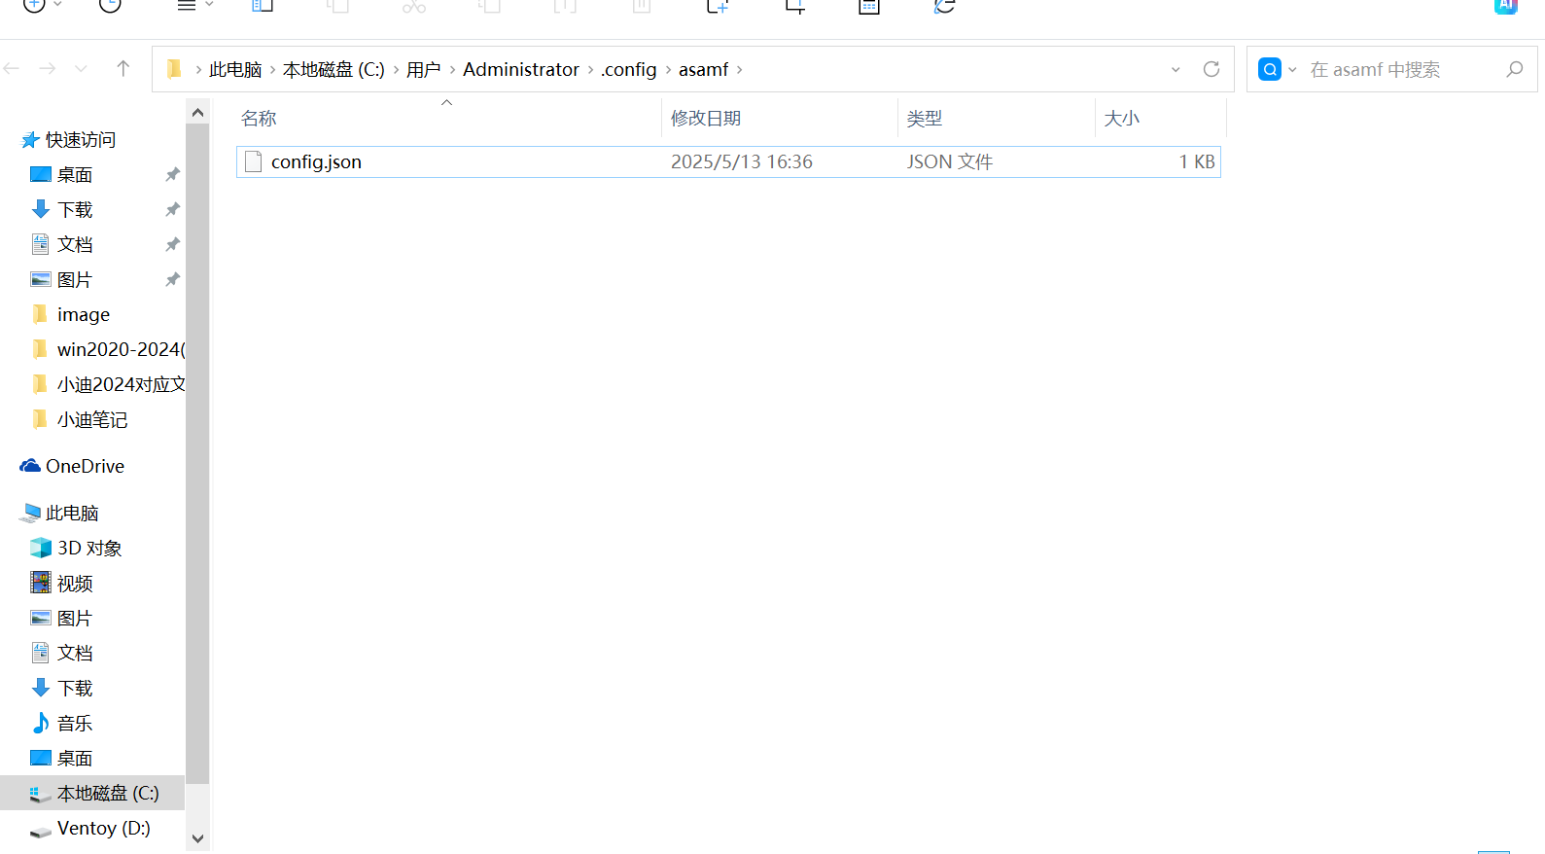Click the pin icon beside quick access 文档
1545x854 pixels.
pyautogui.click(x=172, y=245)
